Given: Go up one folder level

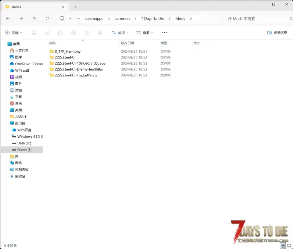Looking at the screenshot, I should [34, 19].
